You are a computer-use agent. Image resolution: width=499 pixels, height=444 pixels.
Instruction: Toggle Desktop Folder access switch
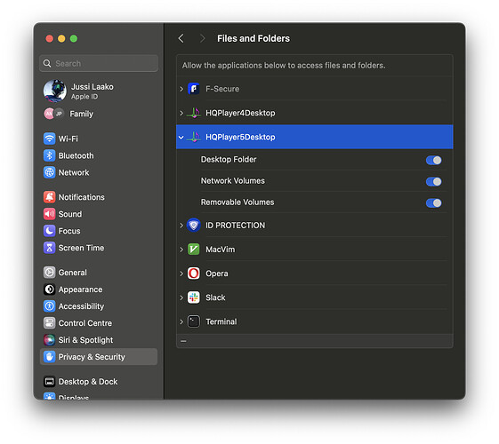434,161
